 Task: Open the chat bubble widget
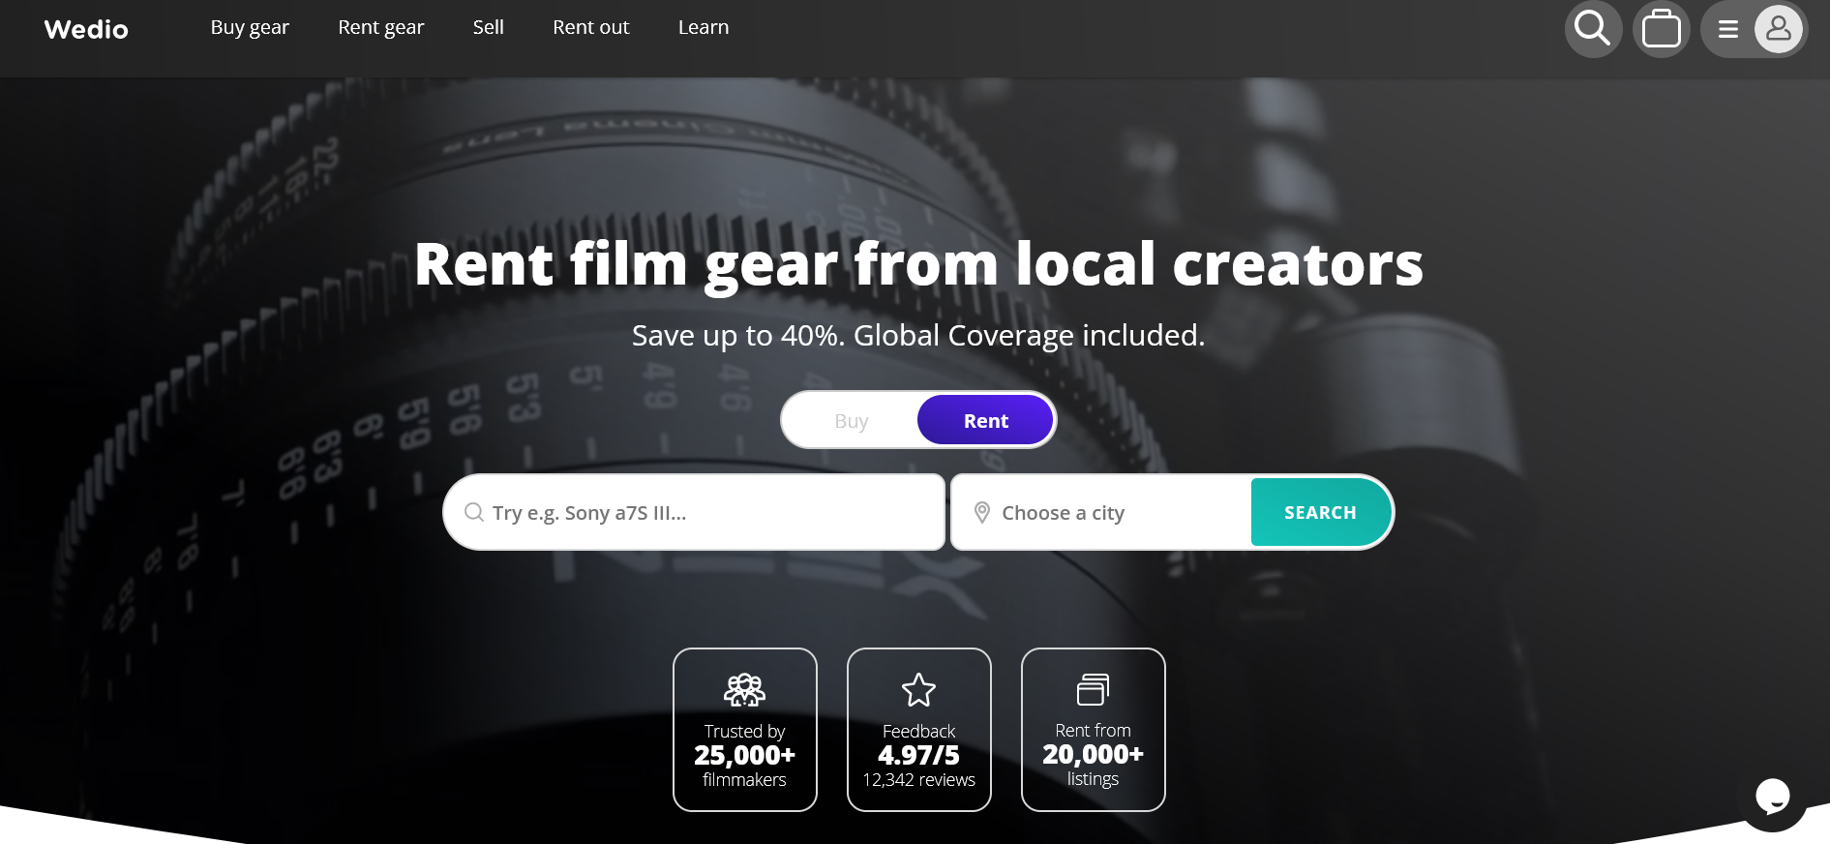[1772, 798]
